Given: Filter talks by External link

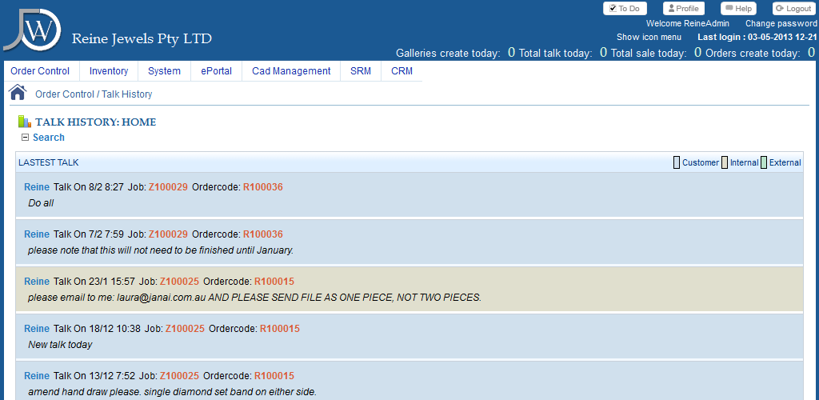Looking at the screenshot, I should (x=785, y=162).
